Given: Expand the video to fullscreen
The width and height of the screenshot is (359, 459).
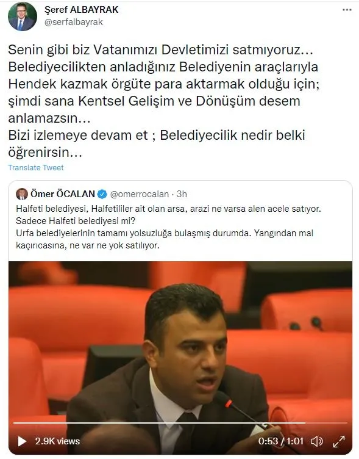Looking at the screenshot, I should pos(339,441).
